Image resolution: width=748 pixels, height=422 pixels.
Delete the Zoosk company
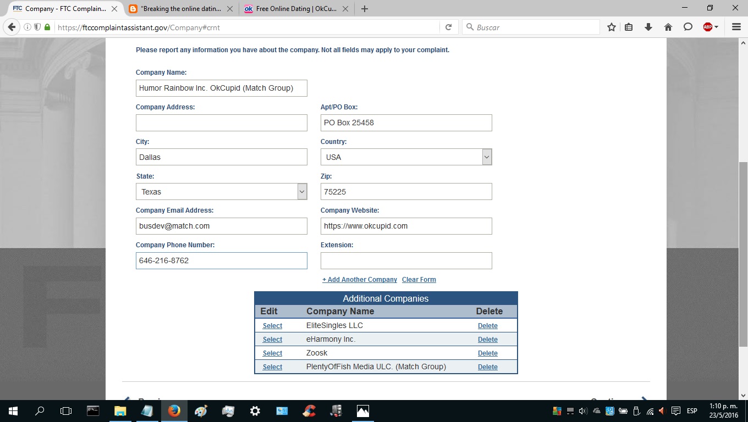(488, 353)
